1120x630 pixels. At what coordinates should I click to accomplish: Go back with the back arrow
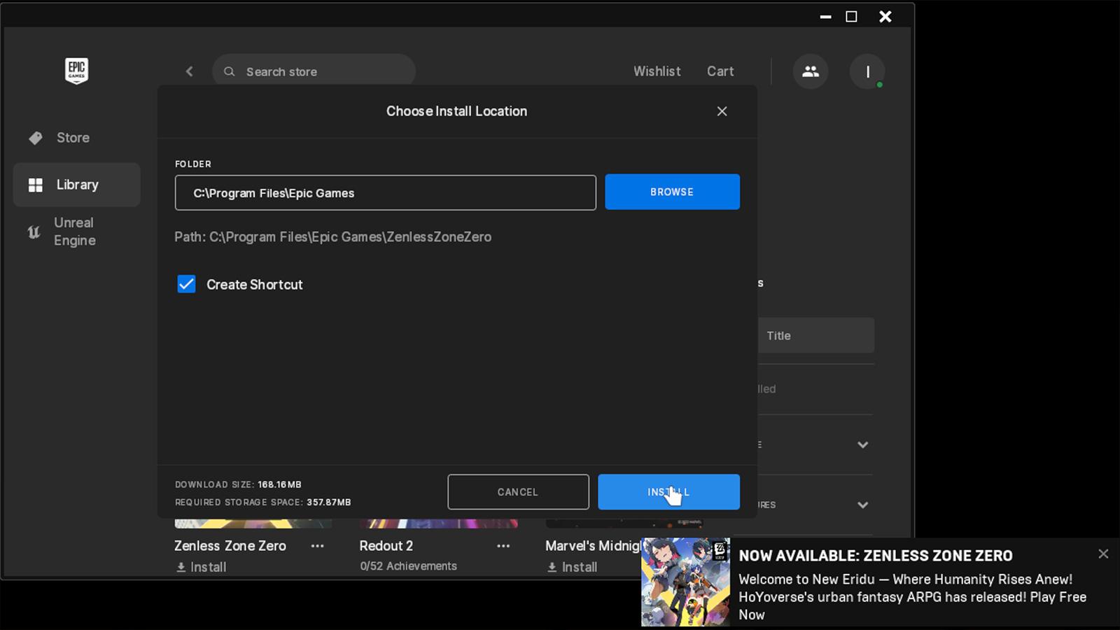point(189,71)
